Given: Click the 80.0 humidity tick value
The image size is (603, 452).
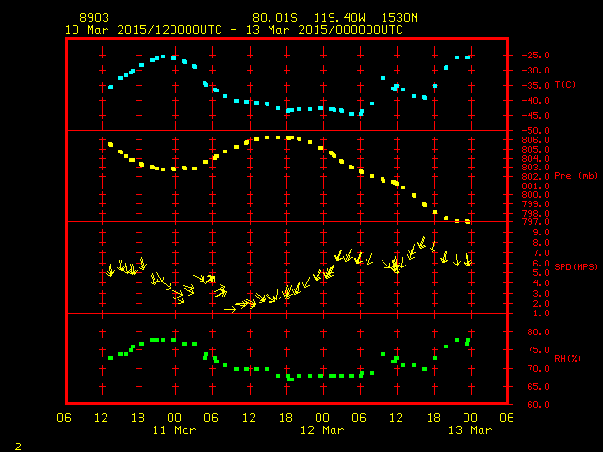Looking at the screenshot, I should click(x=538, y=332).
